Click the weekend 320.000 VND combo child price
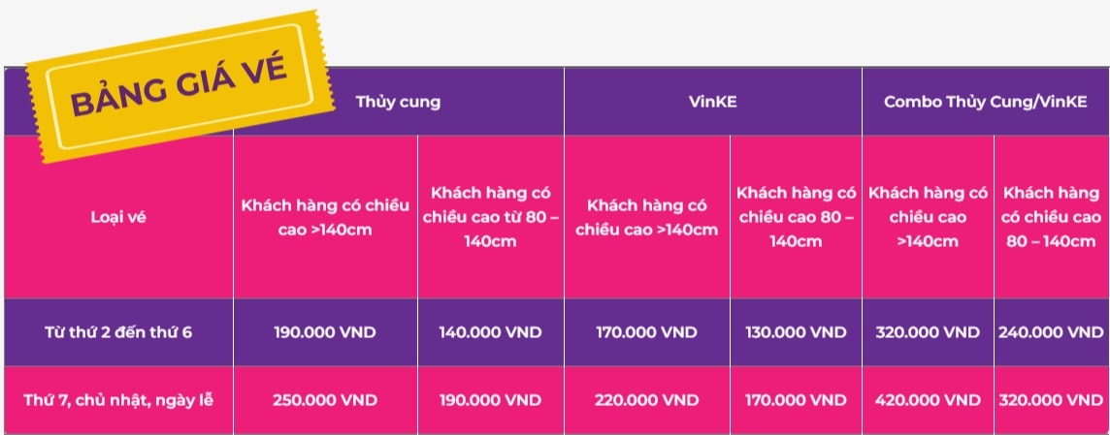The image size is (1110, 435). pyautogui.click(x=1051, y=400)
